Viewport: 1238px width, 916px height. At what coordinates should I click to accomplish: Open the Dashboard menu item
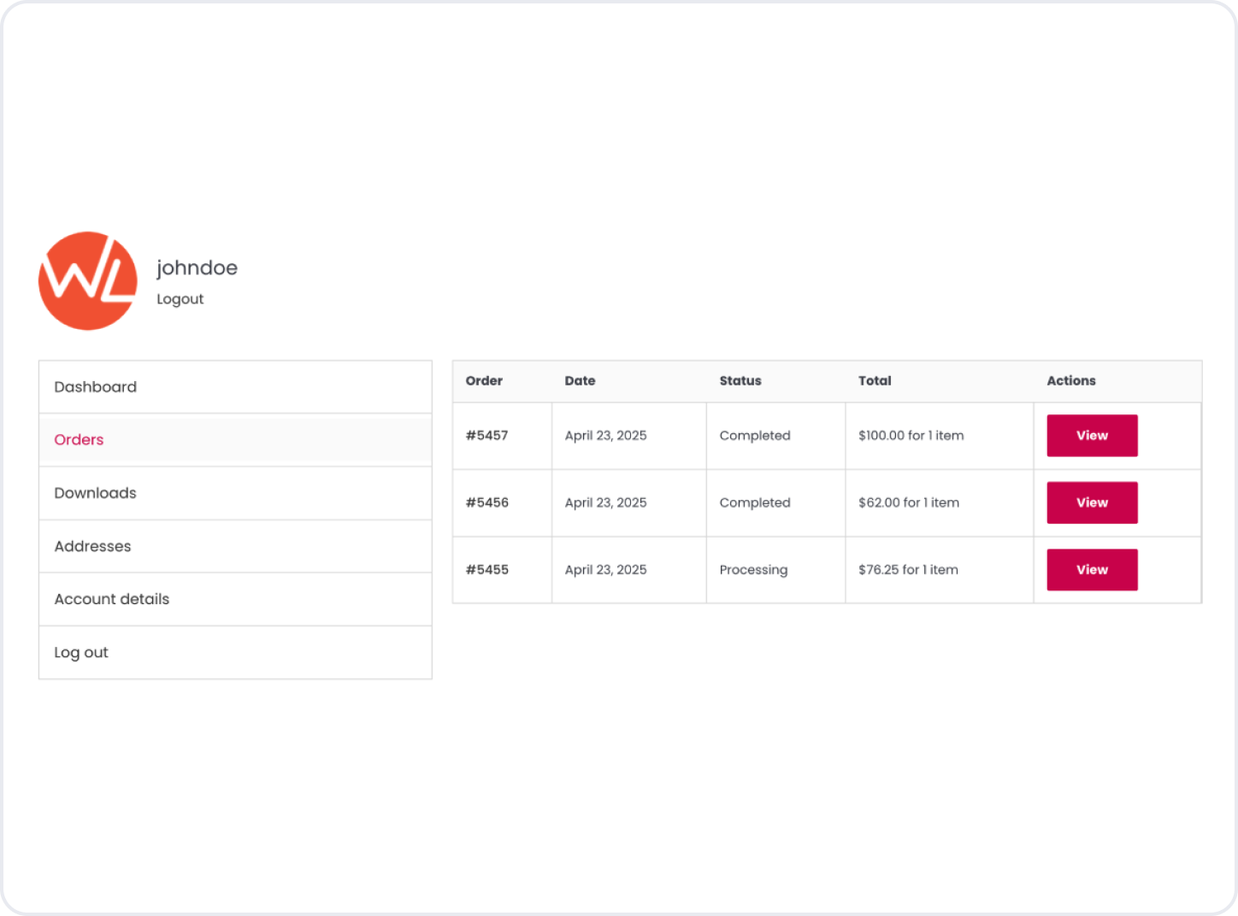[95, 387]
